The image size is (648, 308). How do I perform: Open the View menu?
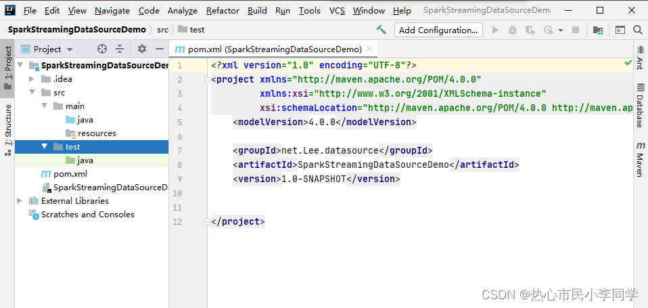[x=77, y=11]
